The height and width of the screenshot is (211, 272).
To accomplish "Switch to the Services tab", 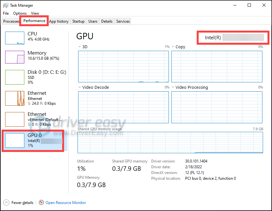I will [x=122, y=21].
